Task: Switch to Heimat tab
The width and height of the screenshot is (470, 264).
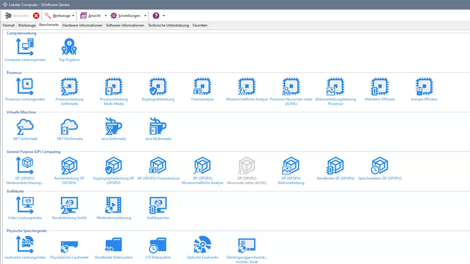Action: coord(9,25)
